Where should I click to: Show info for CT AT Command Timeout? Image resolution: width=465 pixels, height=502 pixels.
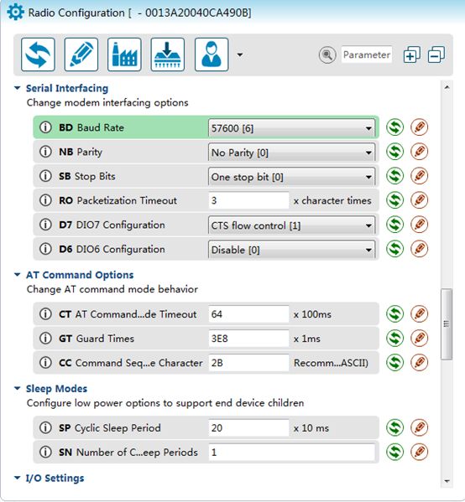tap(45, 314)
